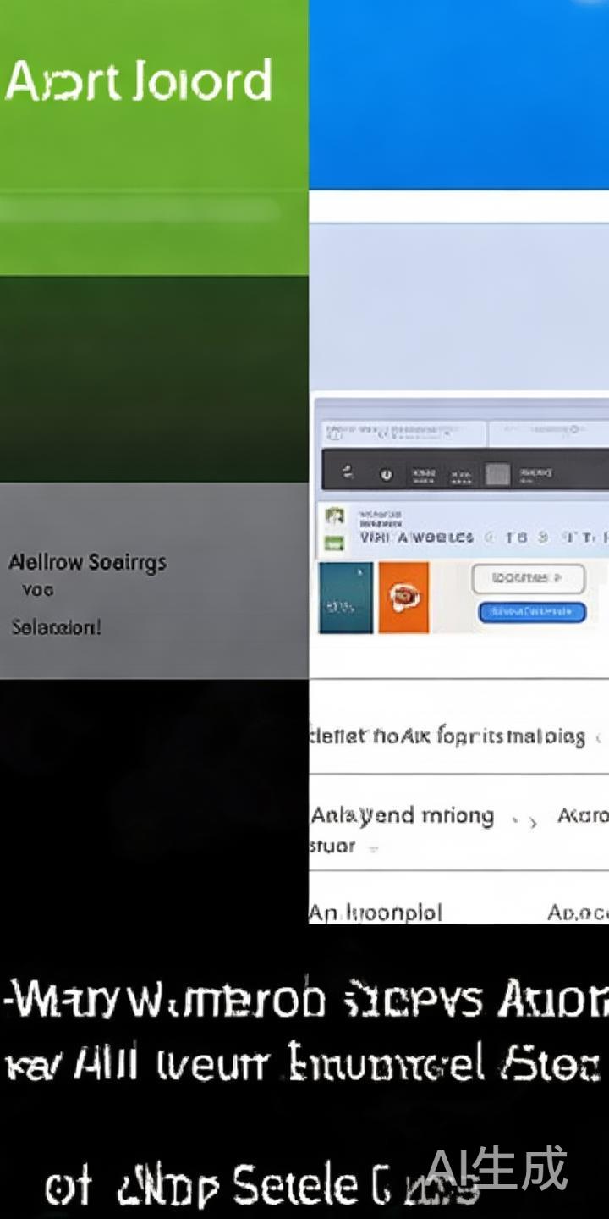609x1219 pixels.
Task: Click the text label right of gray square
Action: (535, 472)
